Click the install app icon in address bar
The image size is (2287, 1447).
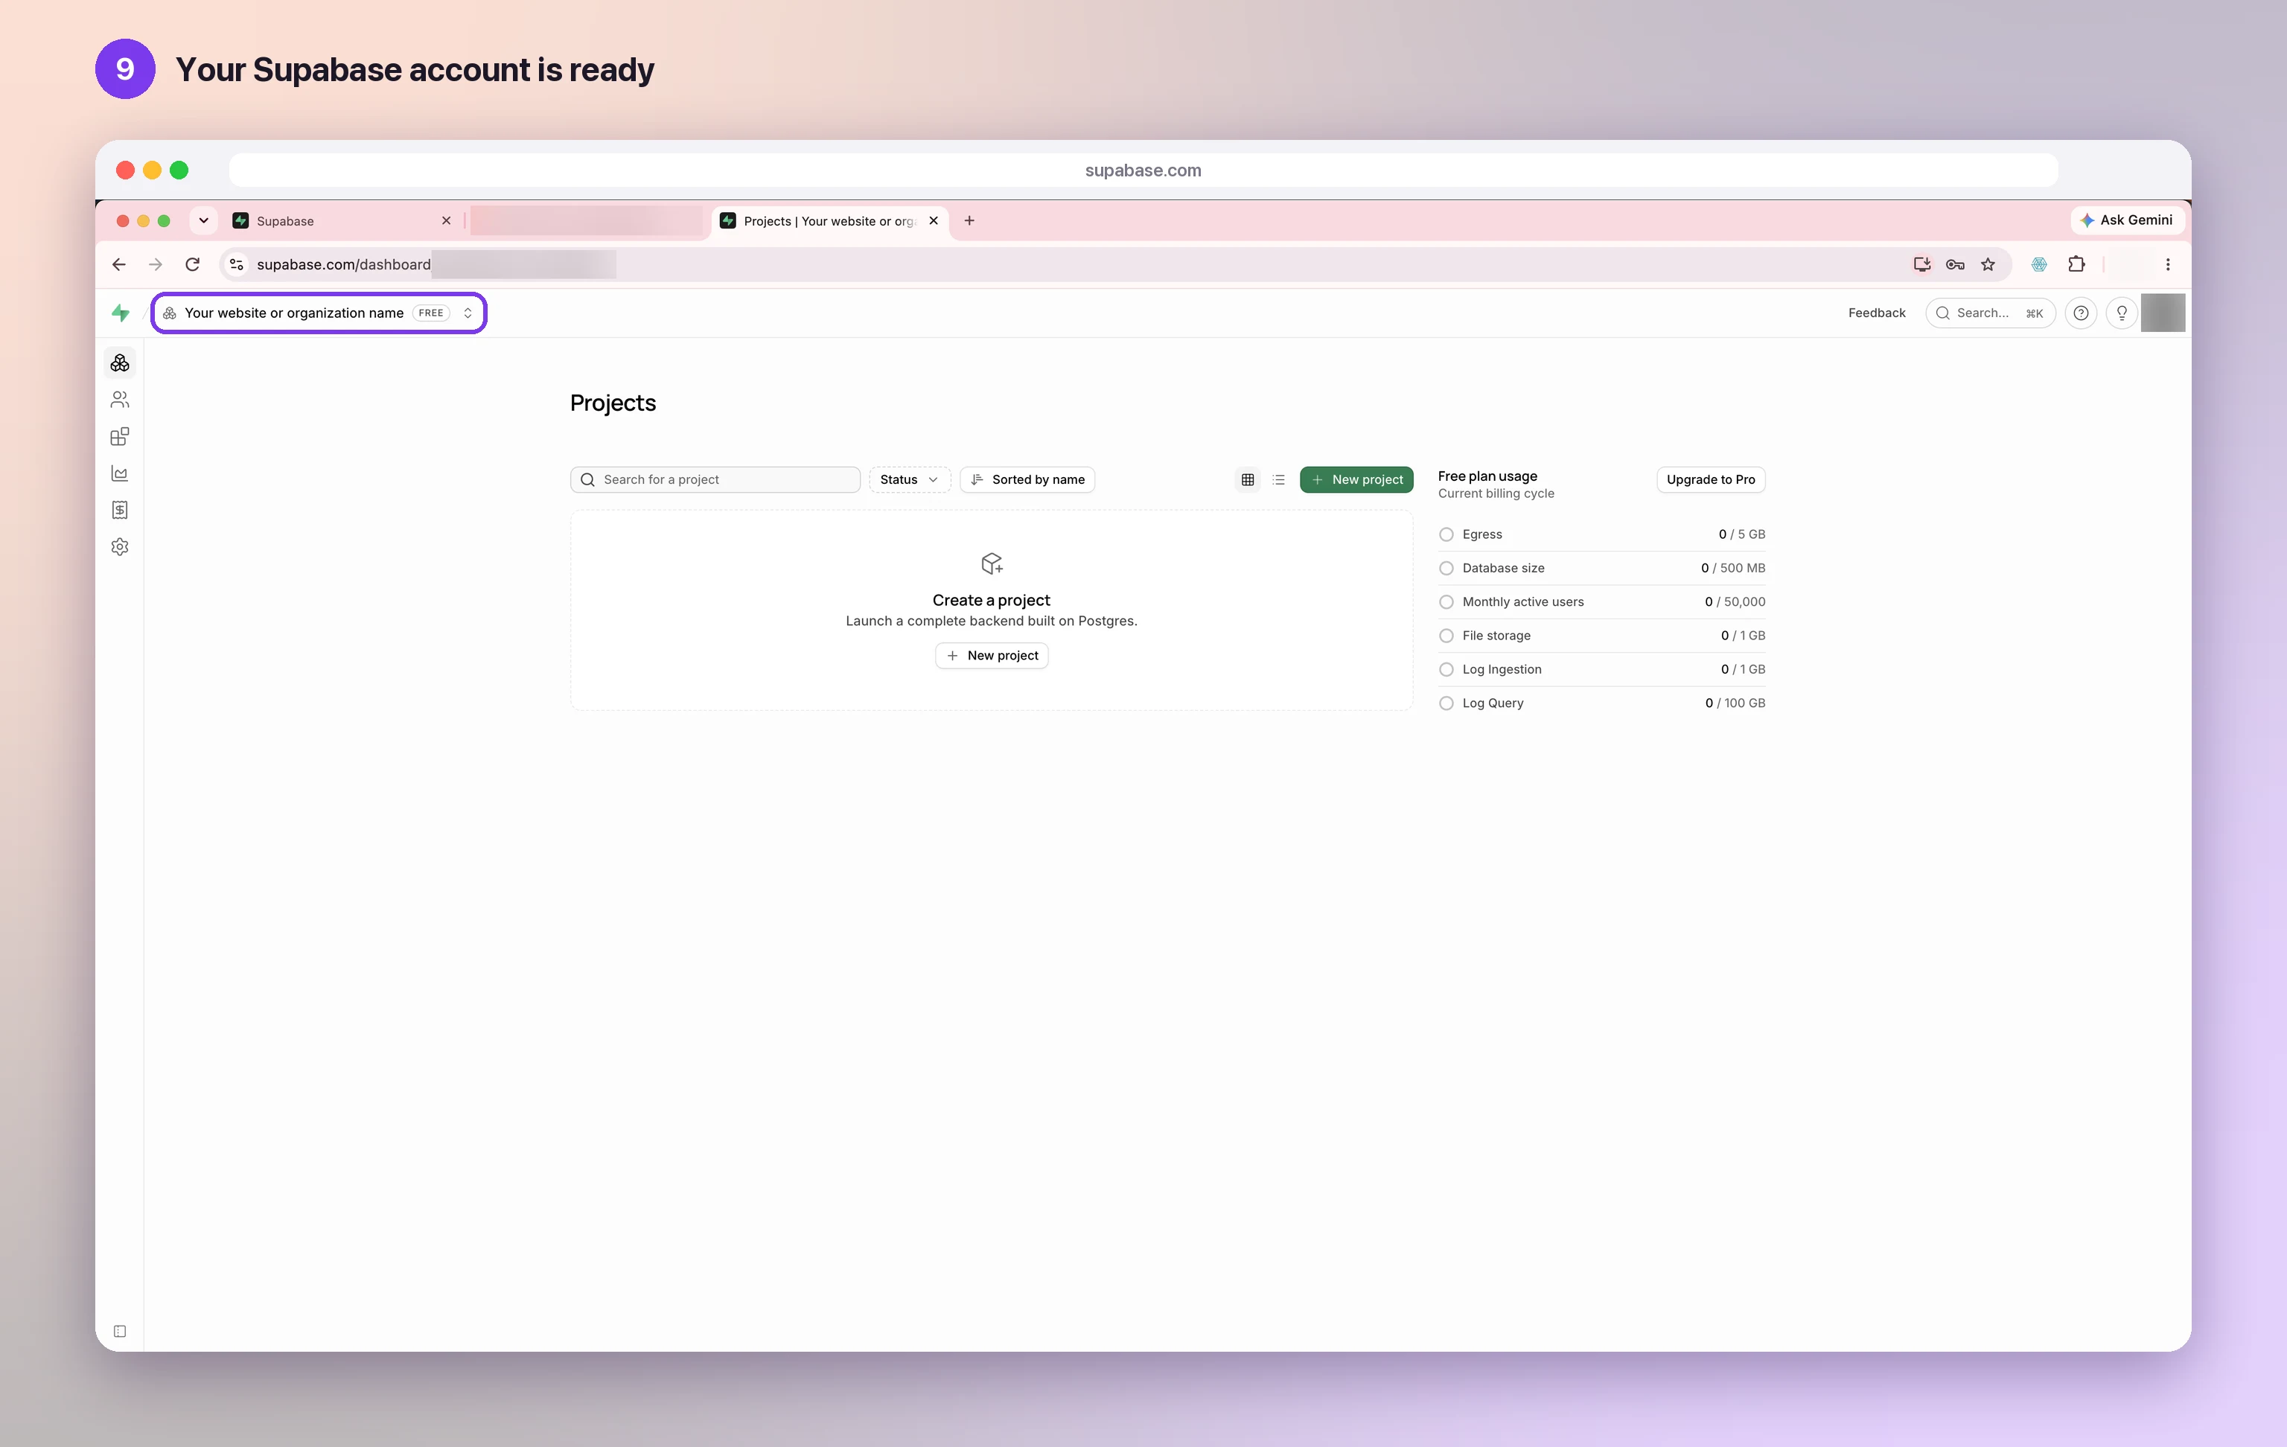(x=1922, y=265)
